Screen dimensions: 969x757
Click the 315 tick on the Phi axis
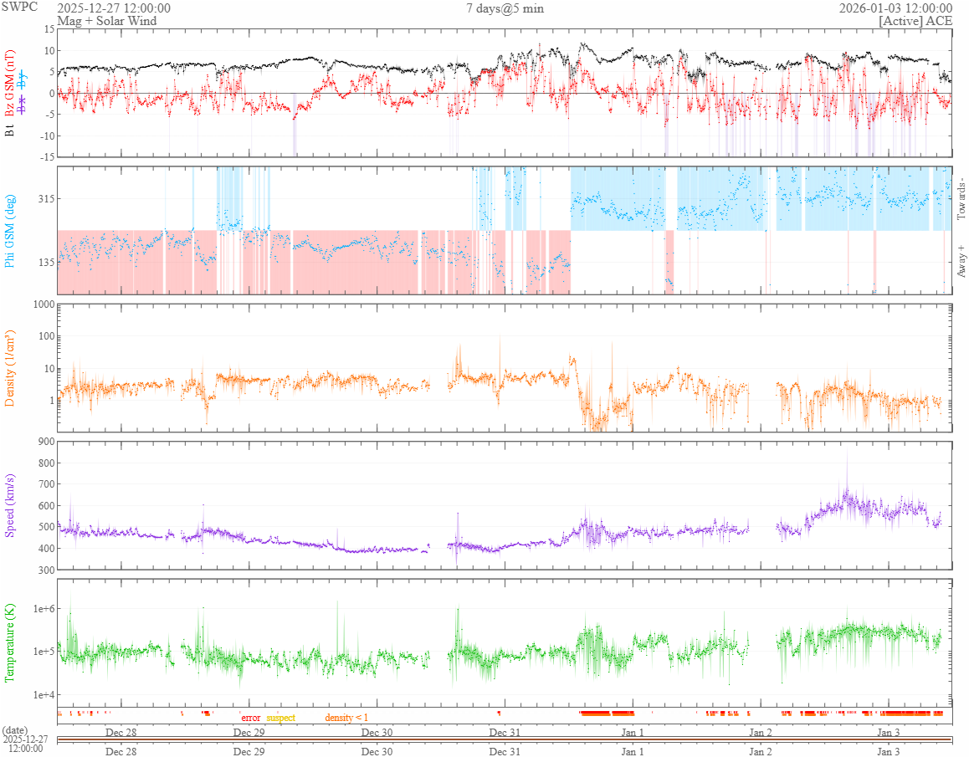click(x=47, y=198)
